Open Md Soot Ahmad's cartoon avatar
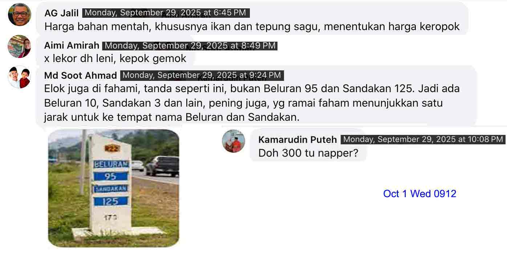This screenshot has height=260, width=507. (20, 77)
